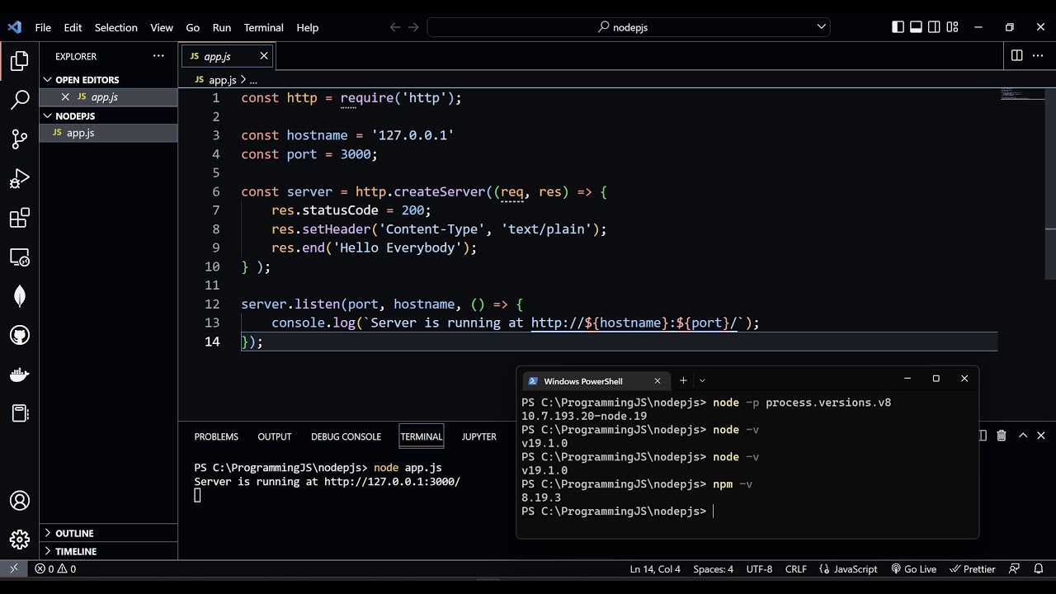Open the Docker whale icon view
1056x594 pixels.
[20, 375]
